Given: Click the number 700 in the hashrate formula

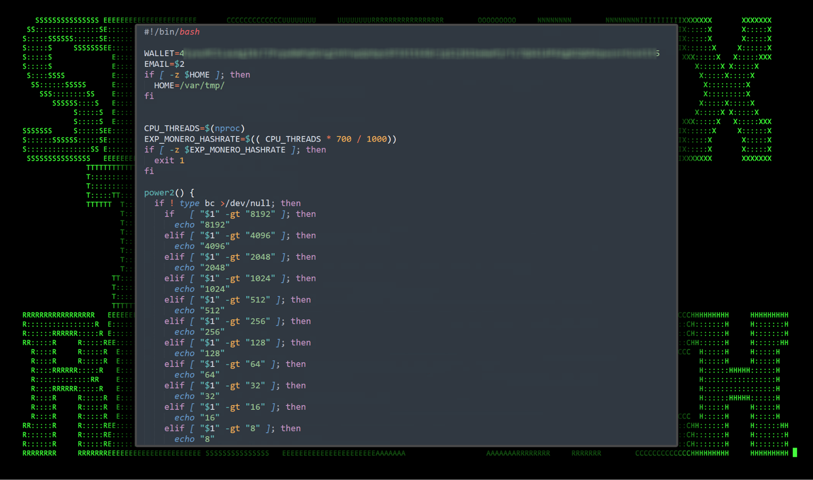Looking at the screenshot, I should coord(344,139).
